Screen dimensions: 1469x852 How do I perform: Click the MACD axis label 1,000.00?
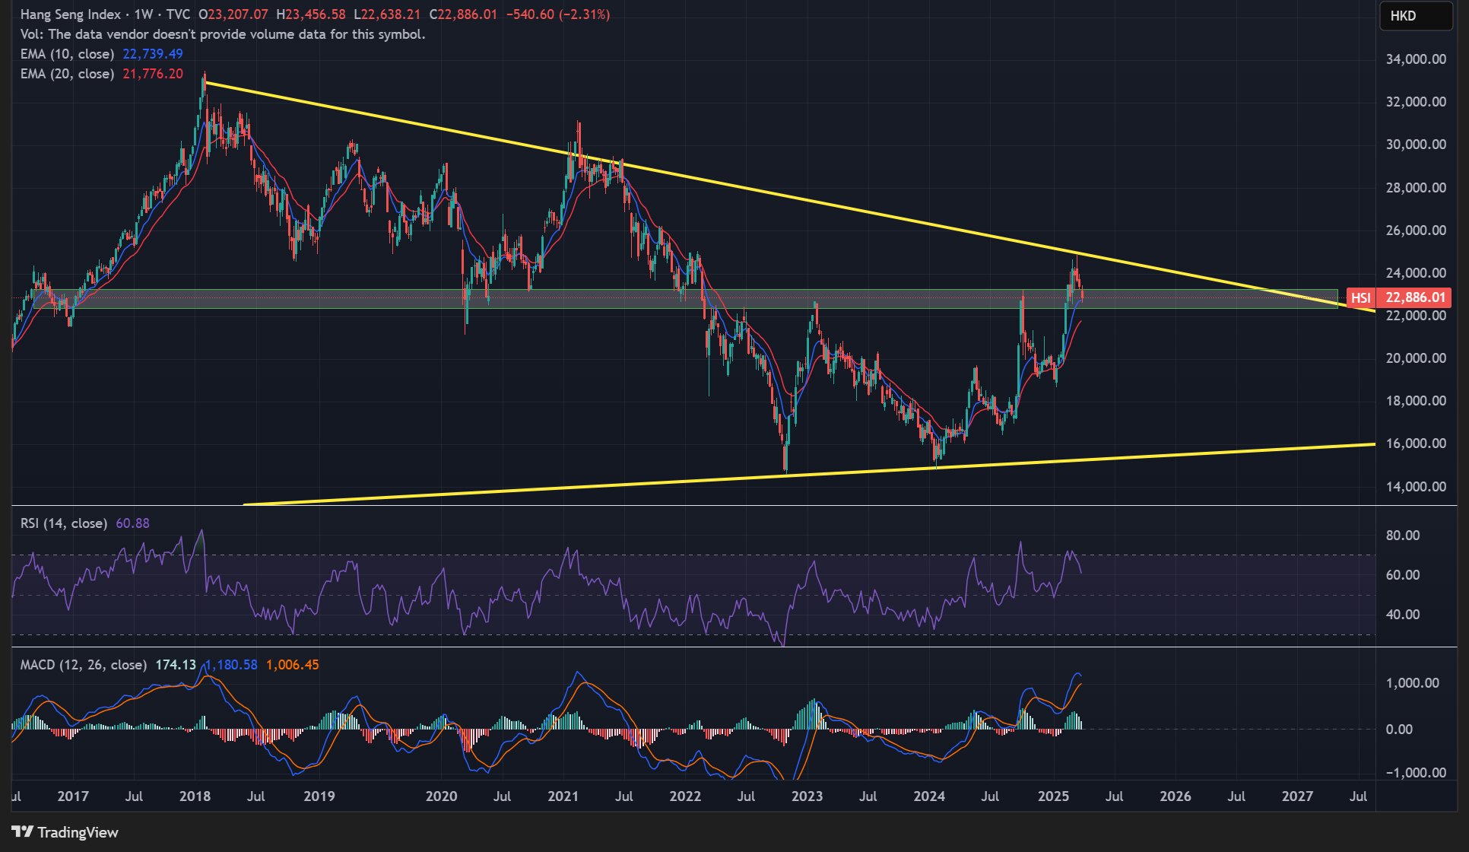[x=1412, y=683]
